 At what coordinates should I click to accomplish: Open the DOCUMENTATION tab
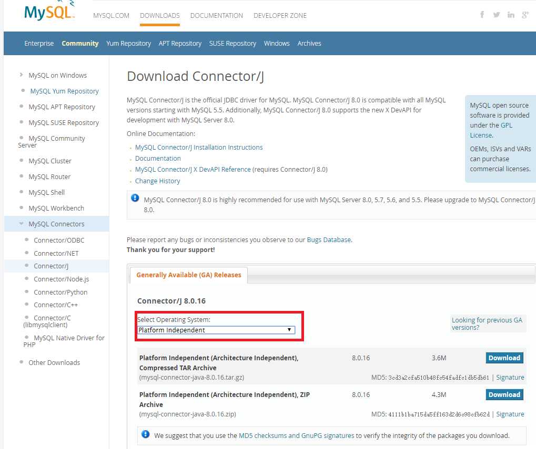216,15
